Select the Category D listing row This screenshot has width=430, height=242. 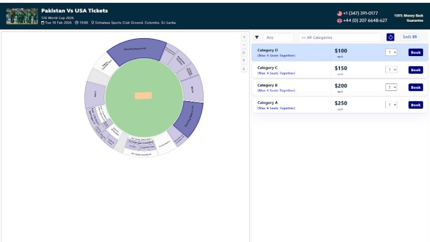339,52
